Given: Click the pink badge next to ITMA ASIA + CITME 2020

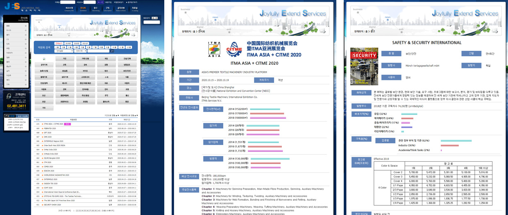Looking at the screenshot, I should [x=68, y=124].
